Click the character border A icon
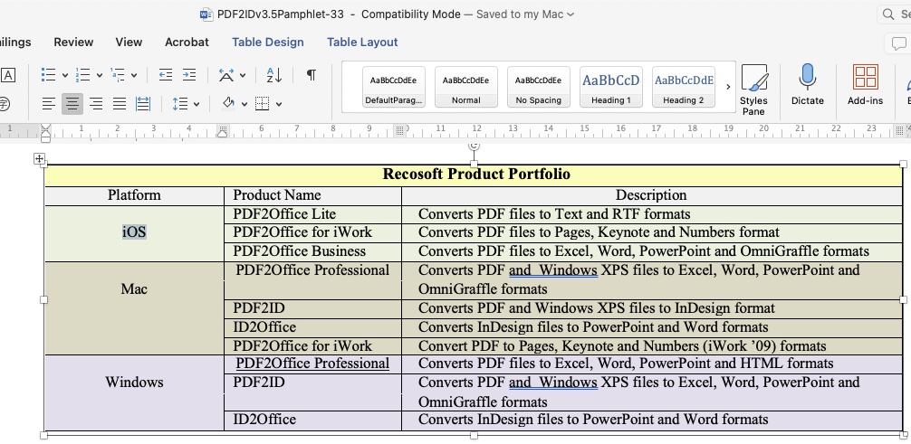 [7, 75]
